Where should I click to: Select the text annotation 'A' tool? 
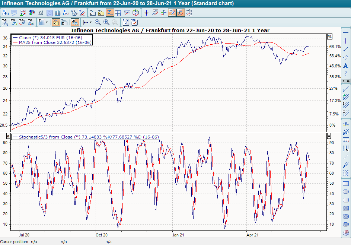point(346,66)
